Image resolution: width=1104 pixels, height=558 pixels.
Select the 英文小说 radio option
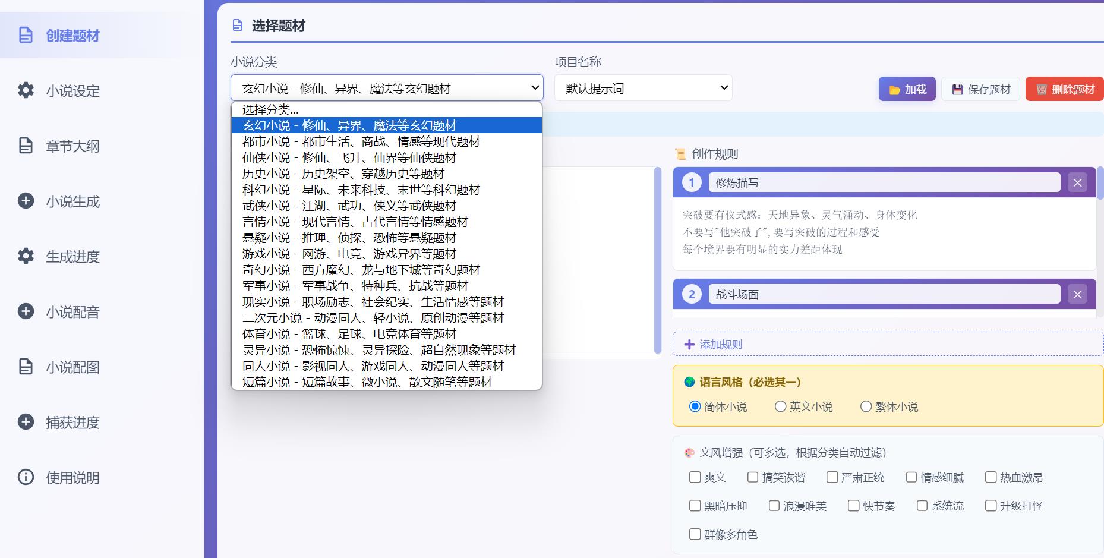pos(780,406)
